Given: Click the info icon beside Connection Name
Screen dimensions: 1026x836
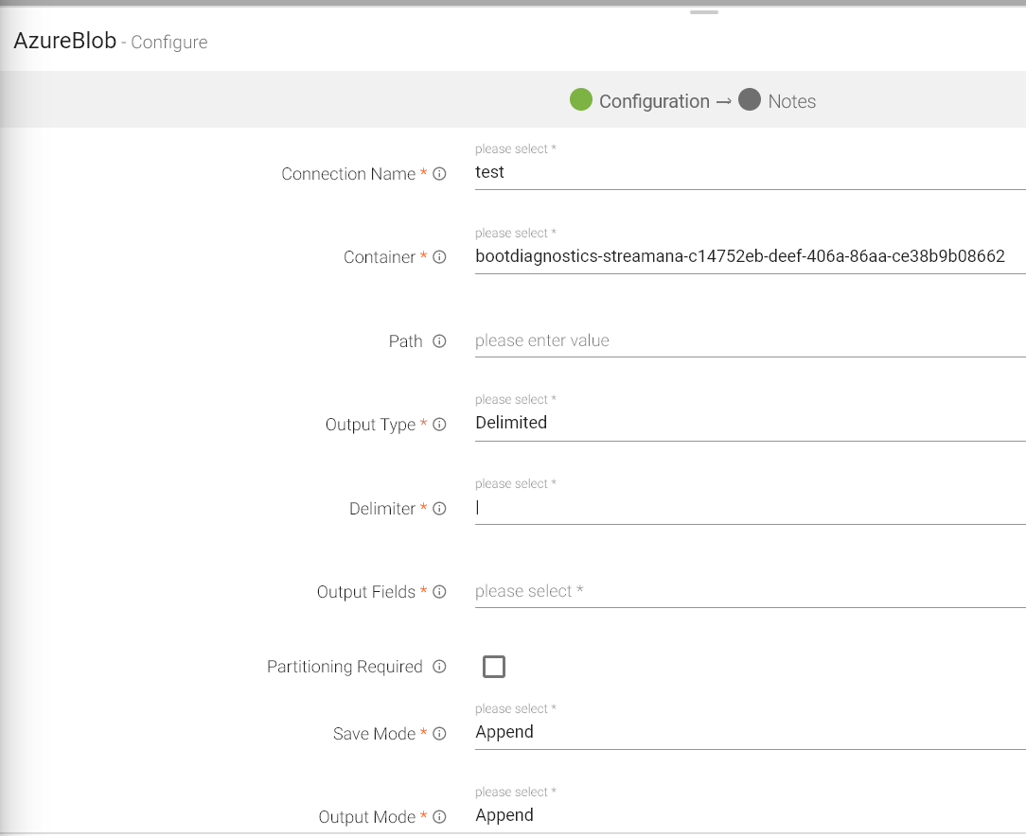Looking at the screenshot, I should [x=439, y=174].
